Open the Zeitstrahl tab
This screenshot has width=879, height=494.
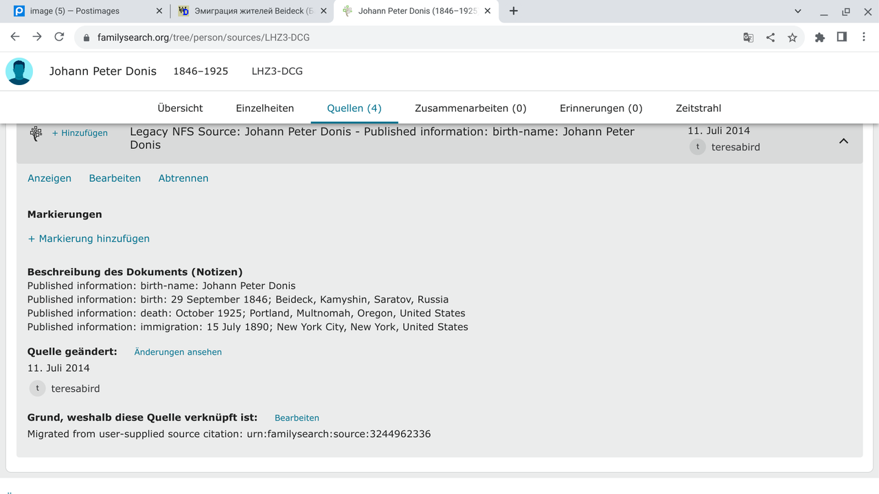(698, 108)
